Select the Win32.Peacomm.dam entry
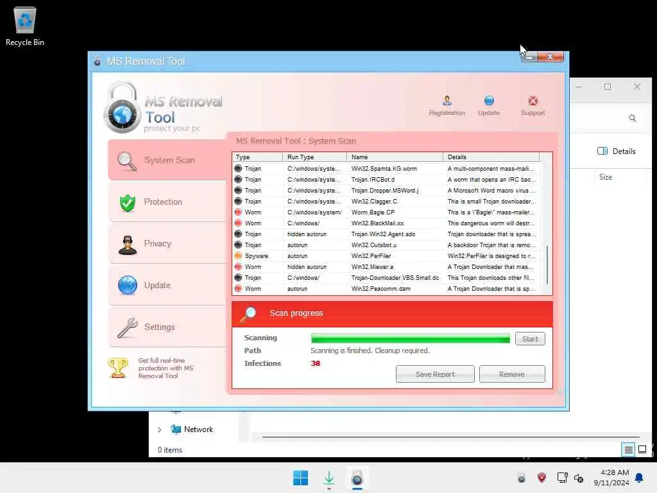Image resolution: width=657 pixels, height=493 pixels. (386, 288)
